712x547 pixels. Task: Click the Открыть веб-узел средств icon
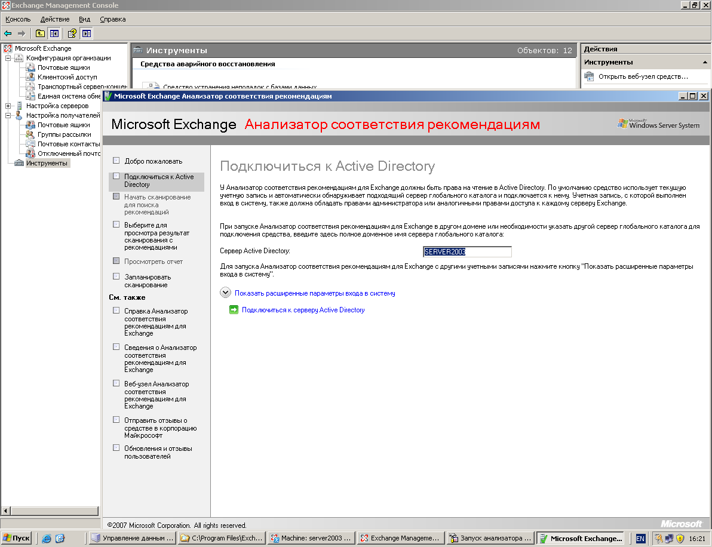click(x=589, y=76)
